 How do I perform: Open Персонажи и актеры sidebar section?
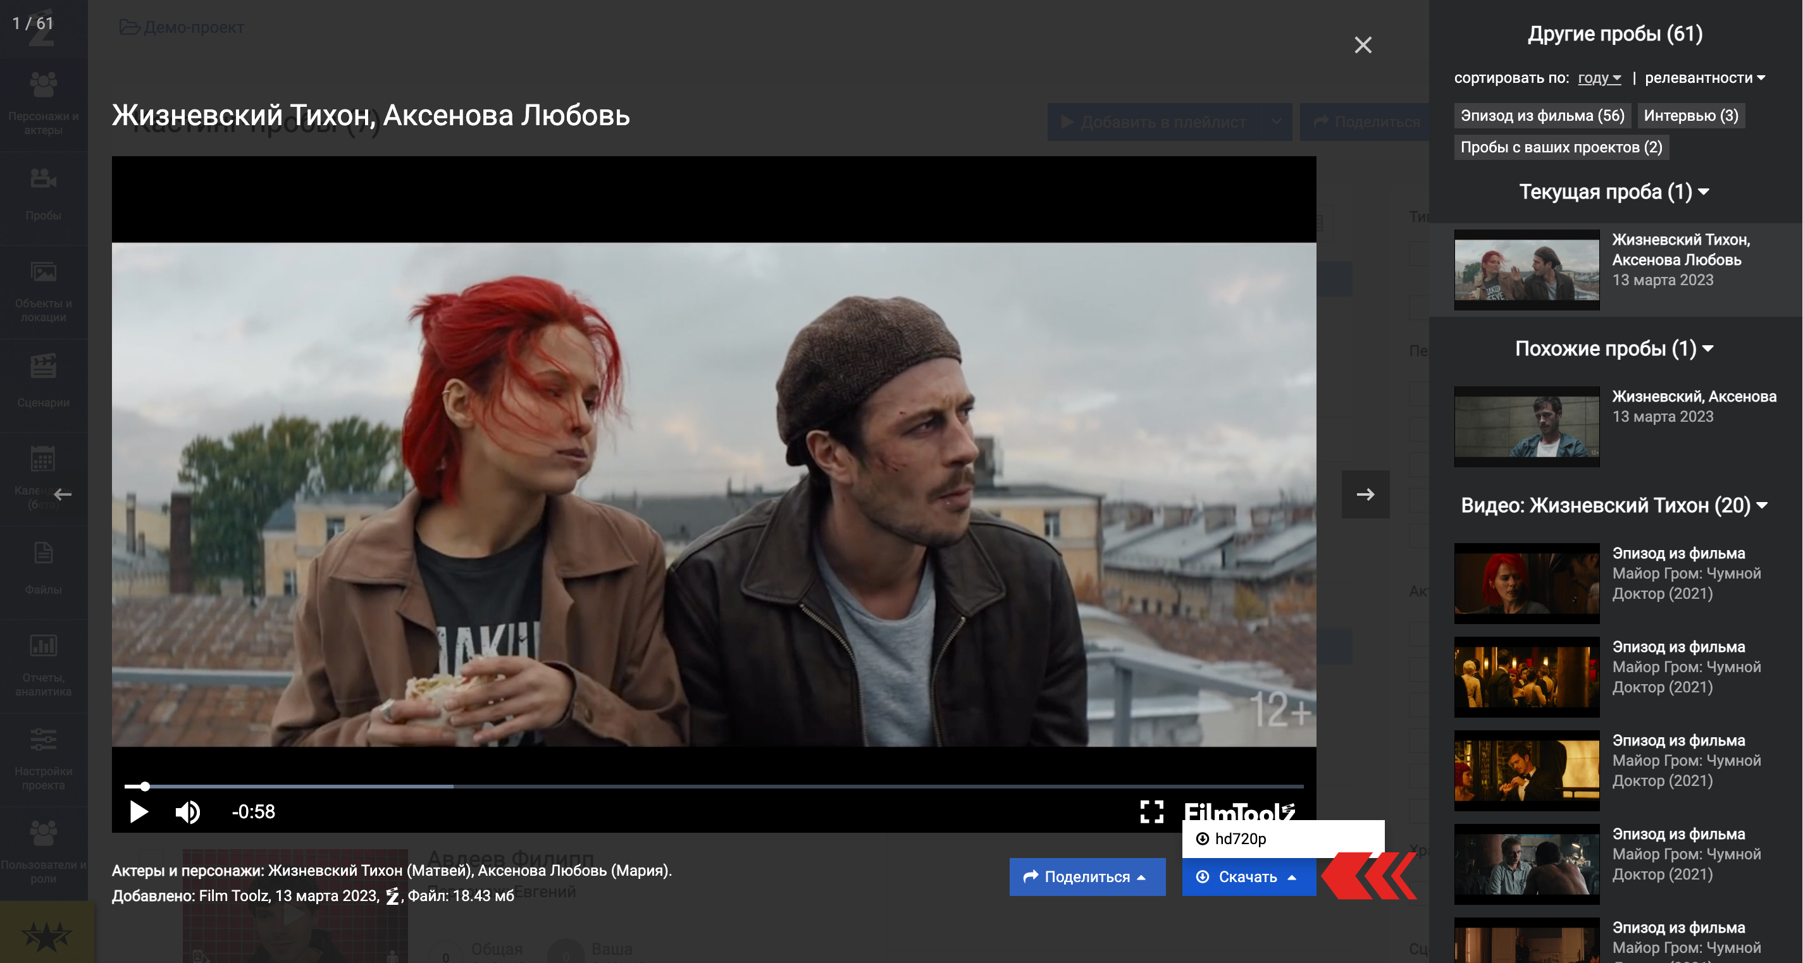point(44,103)
